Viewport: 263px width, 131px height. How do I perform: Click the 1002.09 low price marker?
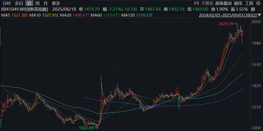click(86, 128)
